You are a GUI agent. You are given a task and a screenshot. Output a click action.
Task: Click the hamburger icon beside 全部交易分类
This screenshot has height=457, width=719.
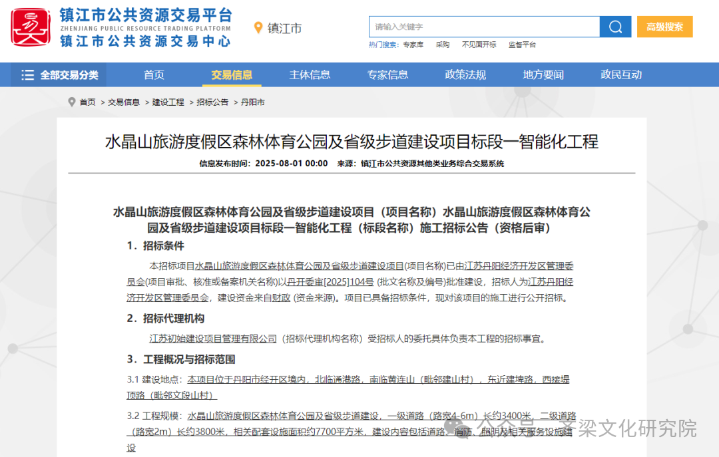(x=27, y=75)
